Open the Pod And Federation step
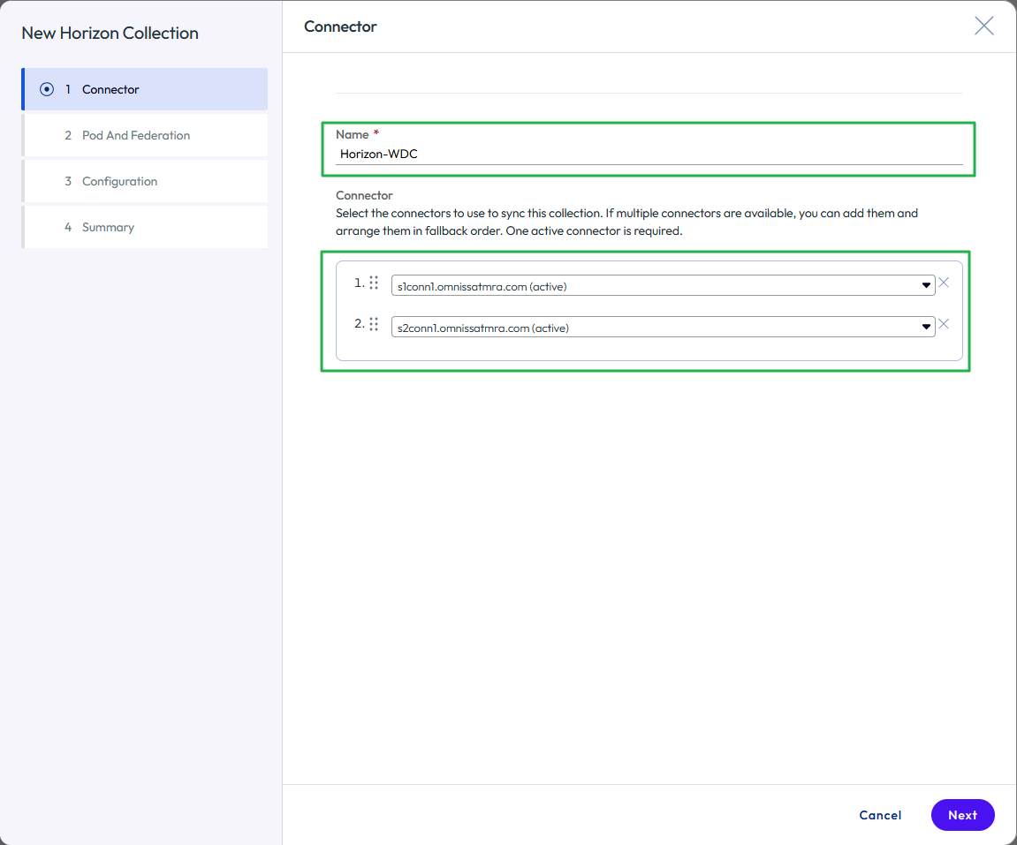This screenshot has width=1017, height=845. (135, 135)
